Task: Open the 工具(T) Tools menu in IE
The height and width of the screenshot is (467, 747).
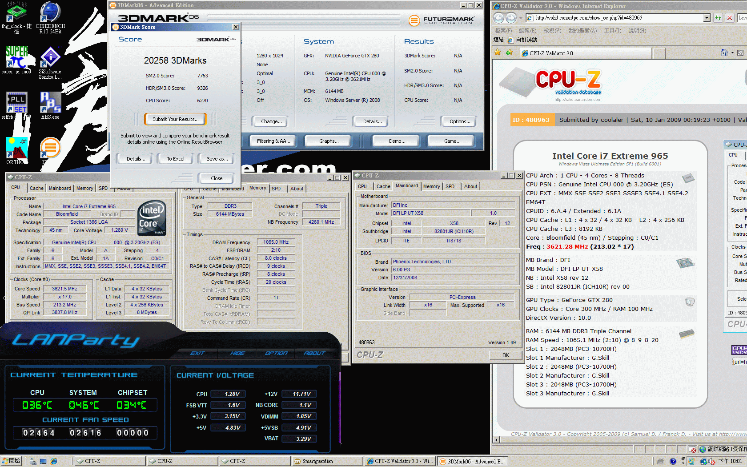Action: click(x=612, y=31)
